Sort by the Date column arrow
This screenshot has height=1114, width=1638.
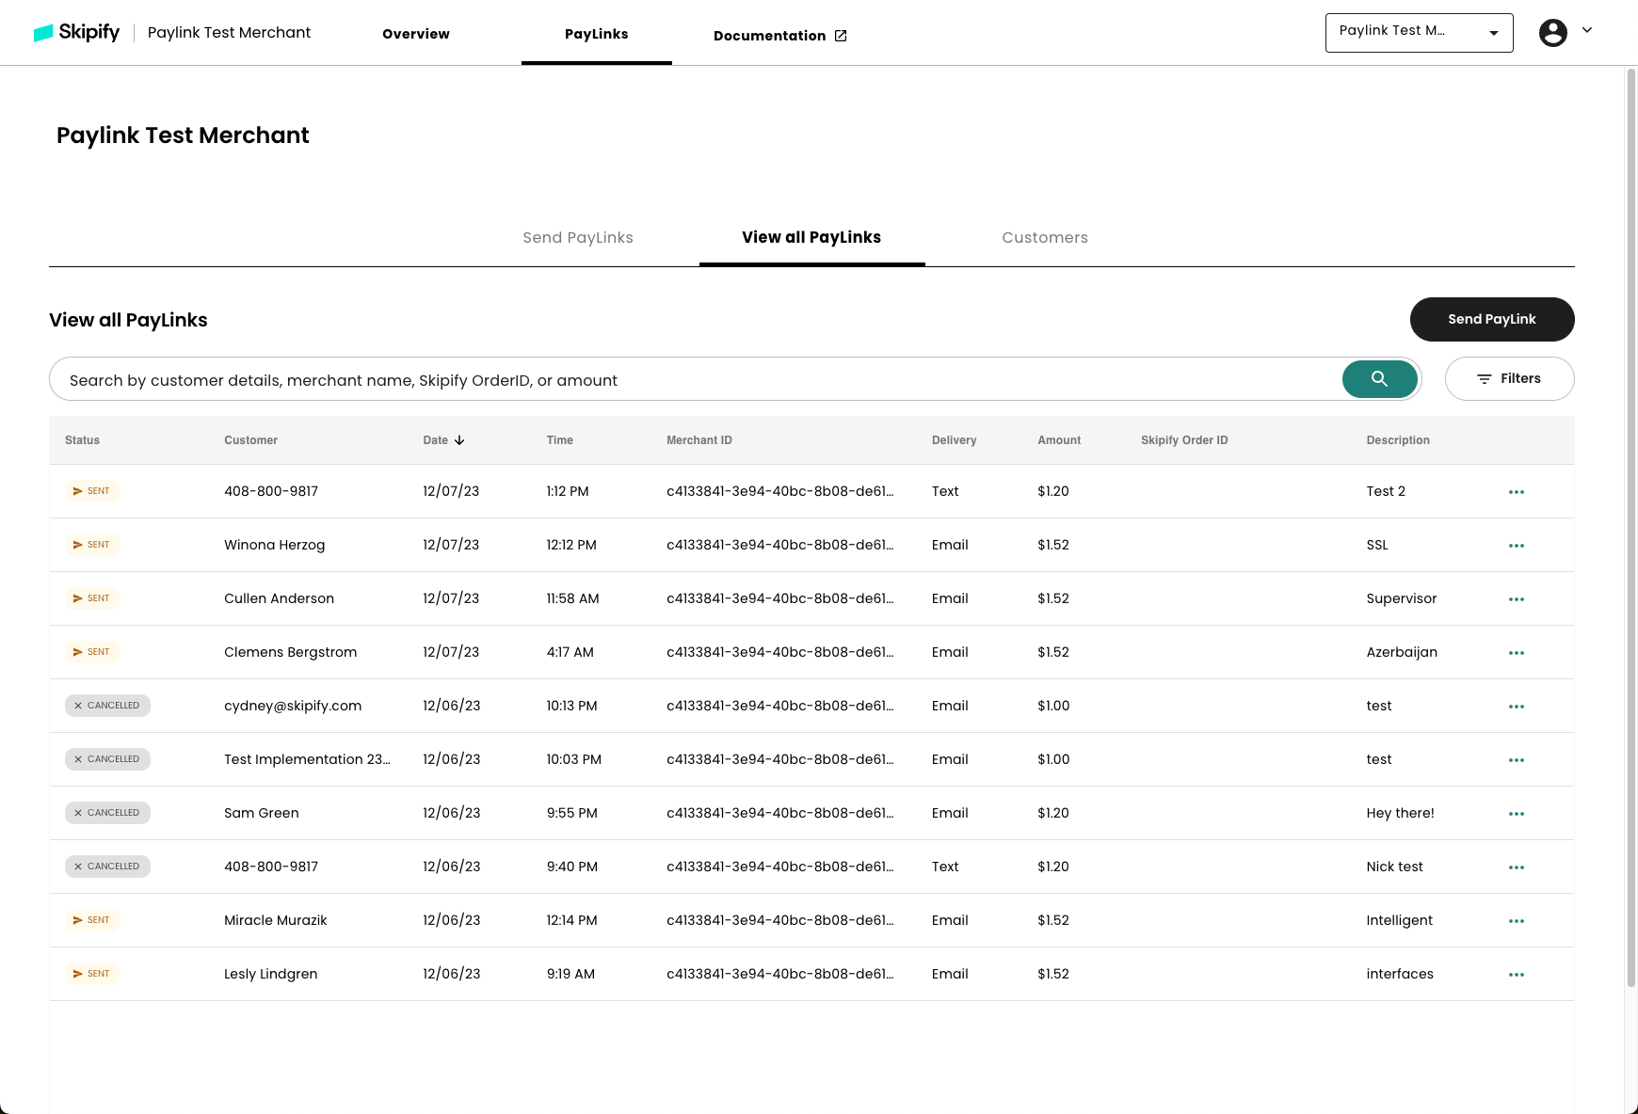tap(459, 440)
